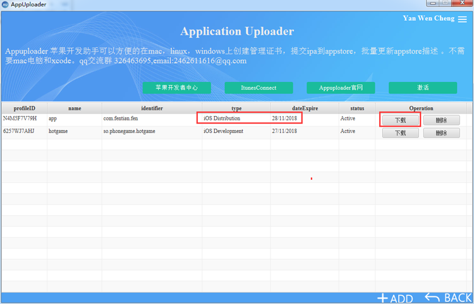Open the hamburger menu beside Yan Wen Cheng

tap(462, 19)
